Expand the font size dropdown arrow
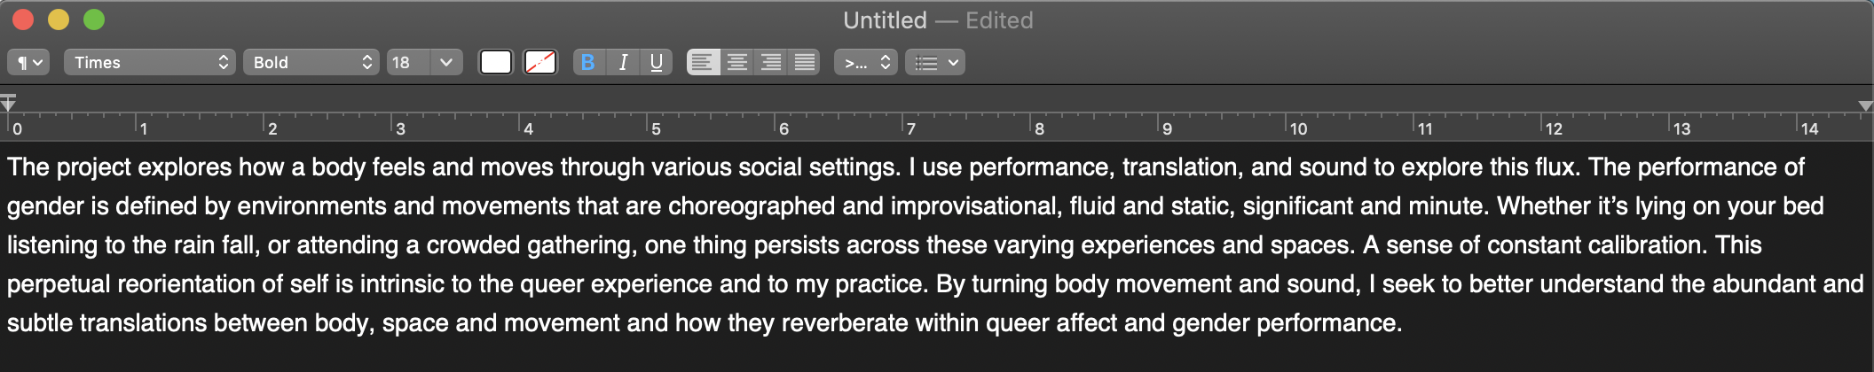1874x372 pixels. [x=446, y=62]
